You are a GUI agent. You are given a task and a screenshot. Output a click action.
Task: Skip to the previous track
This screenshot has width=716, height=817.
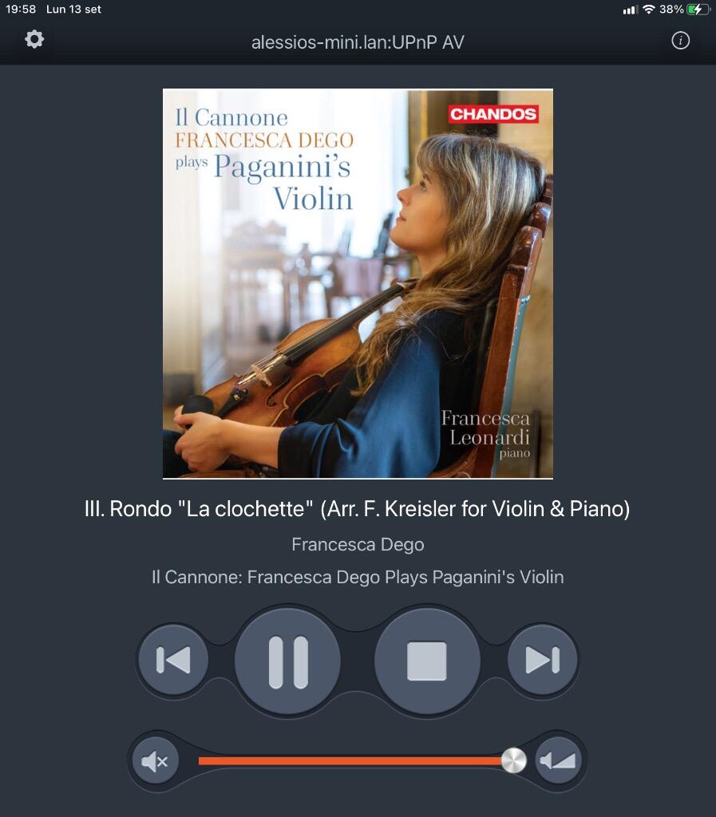tap(173, 660)
